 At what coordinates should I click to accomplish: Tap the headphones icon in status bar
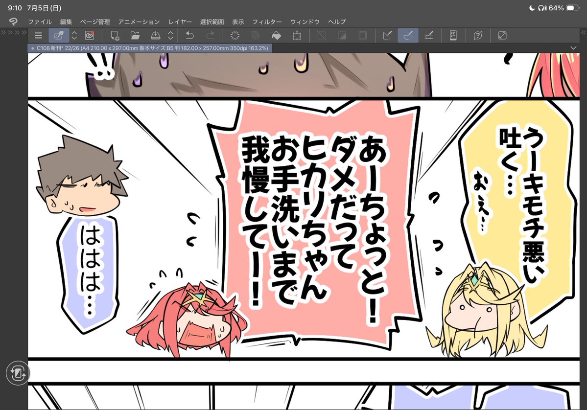[541, 8]
